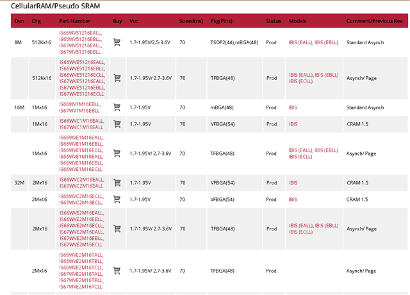Viewport: 410px width, 295px height.
Task: Click the 16M density cell
Action: click(19, 108)
